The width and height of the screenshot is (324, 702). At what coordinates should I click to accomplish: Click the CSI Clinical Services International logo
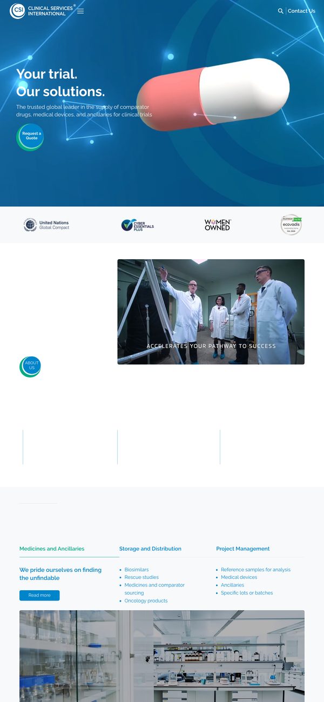coord(42,11)
